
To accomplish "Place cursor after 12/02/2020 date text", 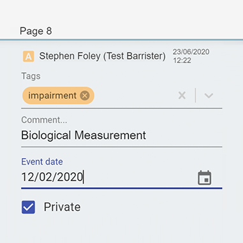I will (83, 177).
